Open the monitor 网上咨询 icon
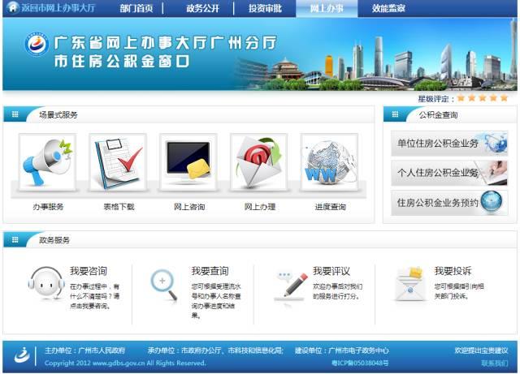 pyautogui.click(x=188, y=161)
